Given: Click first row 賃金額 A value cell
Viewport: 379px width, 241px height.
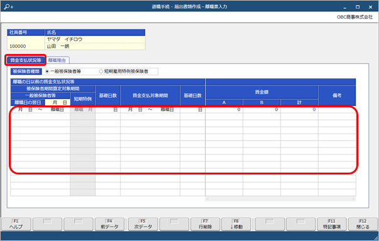Looking at the screenshot, I should click(224, 109).
